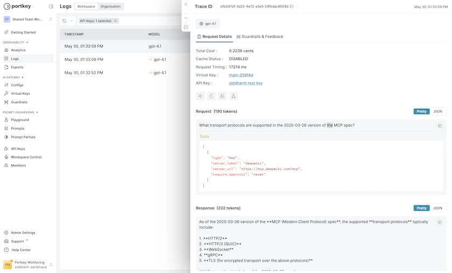The image size is (452, 273).
Task: Click the MODEL column header
Action: pos(154,34)
